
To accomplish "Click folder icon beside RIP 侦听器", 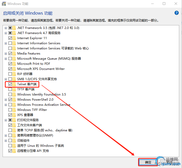I will pyautogui.click(x=14, y=74).
